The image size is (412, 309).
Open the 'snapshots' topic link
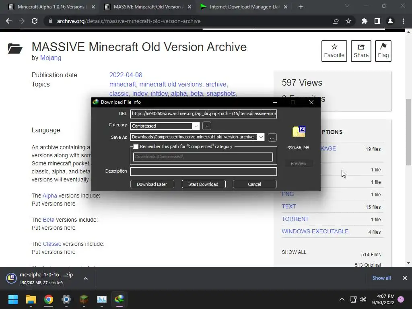pos(221,93)
